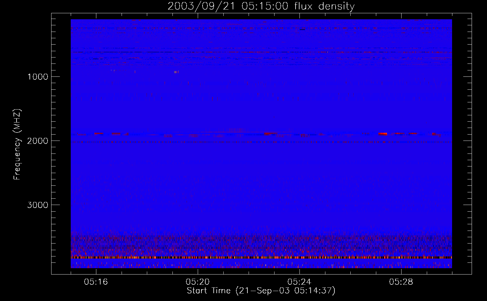
Task: Click the 'Start Time (21-Sep-03 05:14:37)' axis label
Action: pos(261,291)
